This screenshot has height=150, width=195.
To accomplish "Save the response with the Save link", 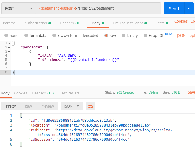I will coord(191,92).
